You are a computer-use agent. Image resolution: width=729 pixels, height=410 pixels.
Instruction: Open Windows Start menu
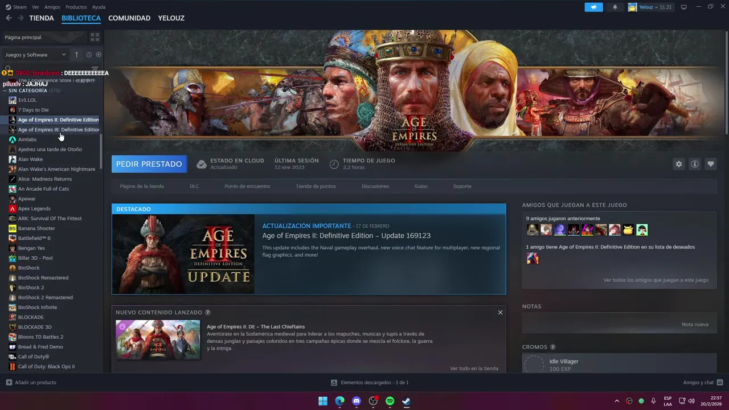323,401
